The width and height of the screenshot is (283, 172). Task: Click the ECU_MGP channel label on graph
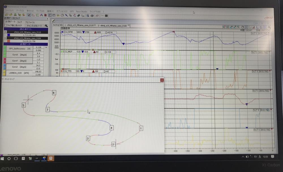click(68, 51)
